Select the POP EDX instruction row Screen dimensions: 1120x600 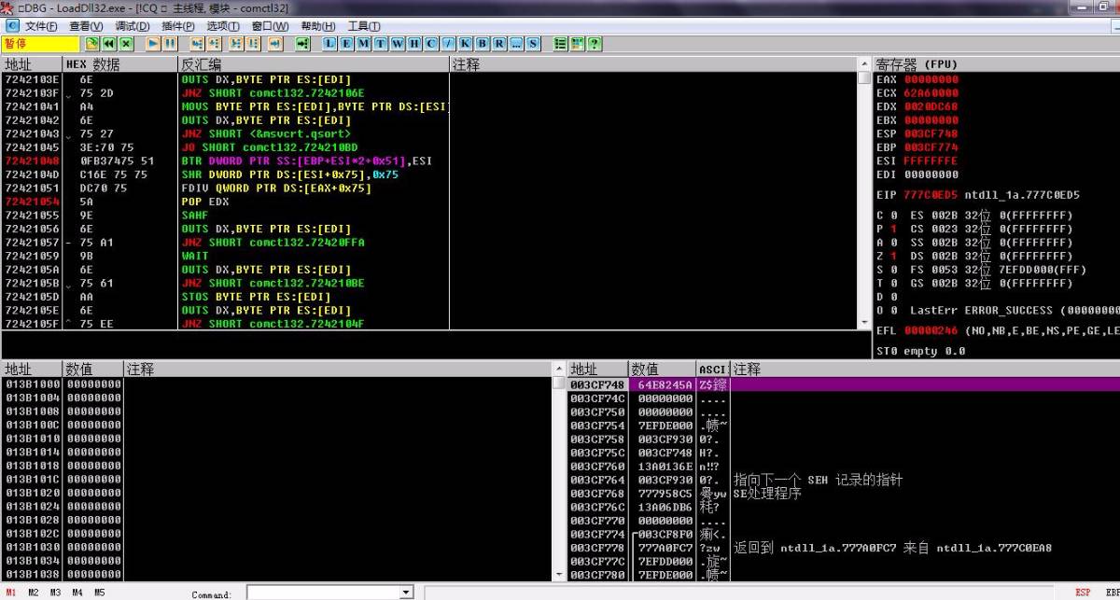coord(429,202)
